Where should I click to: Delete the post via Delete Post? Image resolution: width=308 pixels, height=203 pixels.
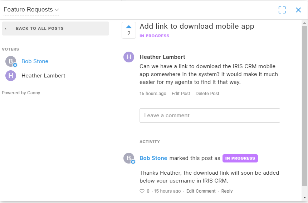tap(207, 94)
